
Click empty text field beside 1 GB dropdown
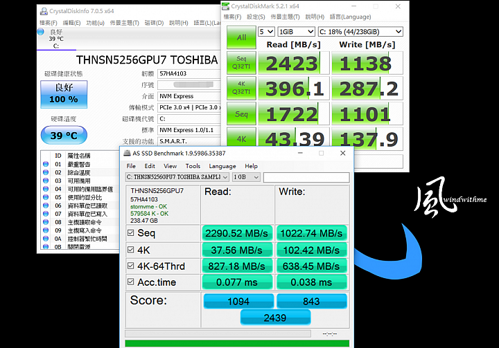tap(306, 177)
